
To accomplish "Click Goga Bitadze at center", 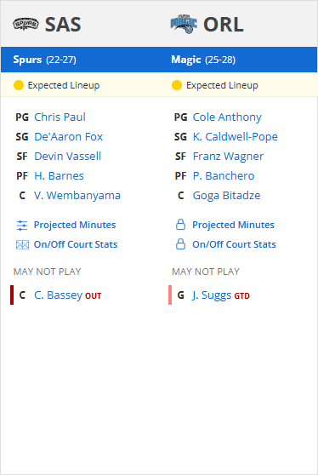I will point(227,196).
